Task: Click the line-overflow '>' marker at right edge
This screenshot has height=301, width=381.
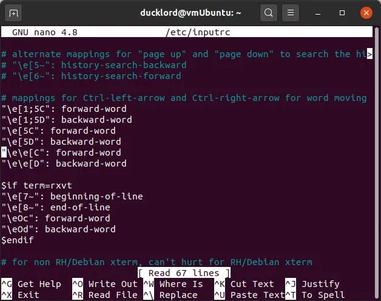Action: [369, 54]
